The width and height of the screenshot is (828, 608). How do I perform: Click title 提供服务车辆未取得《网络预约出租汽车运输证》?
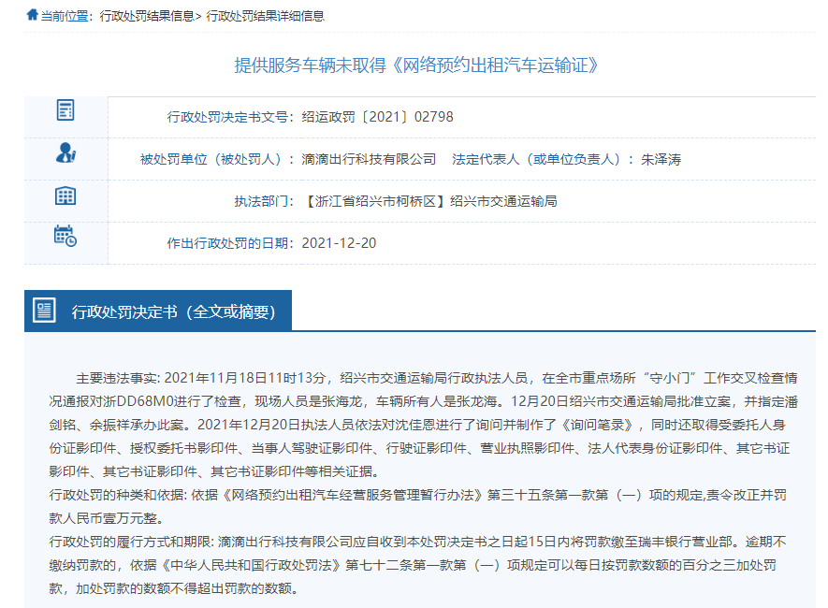pyautogui.click(x=416, y=65)
